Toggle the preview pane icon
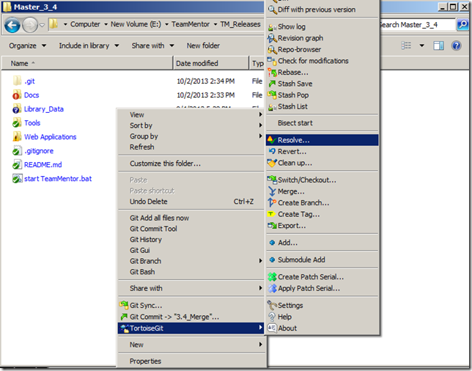Image resolution: width=472 pixels, height=371 pixels. click(438, 45)
